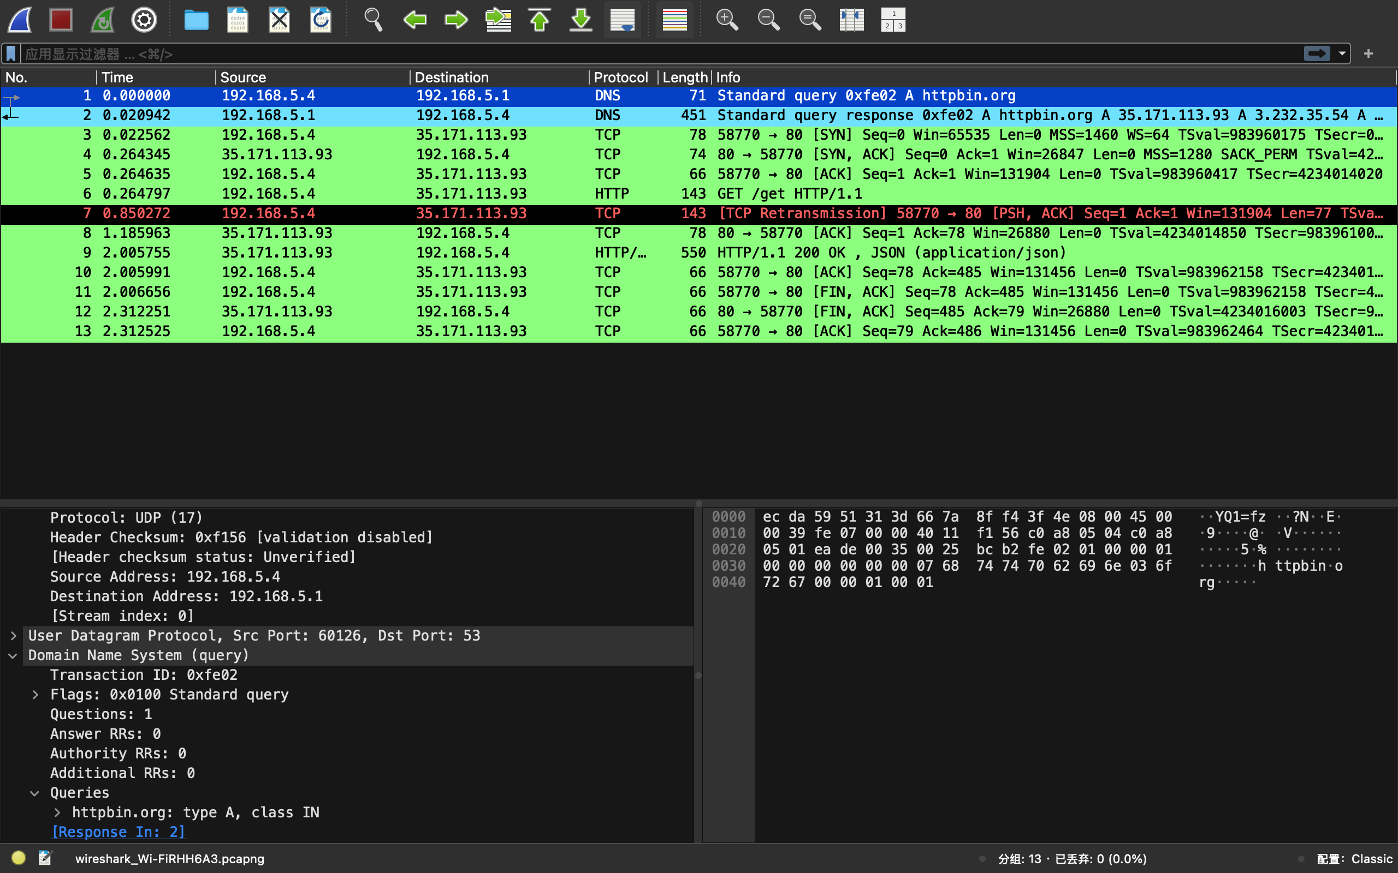Select packet 9 HTTP/1.1 200 OK
Image resolution: width=1398 pixels, height=873 pixels.
[x=699, y=253]
